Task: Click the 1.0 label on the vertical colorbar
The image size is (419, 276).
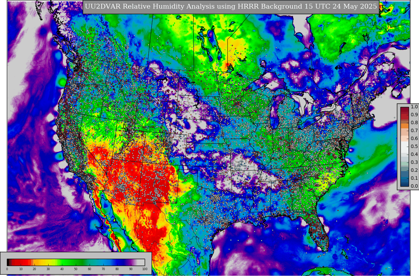Action: coord(414,107)
